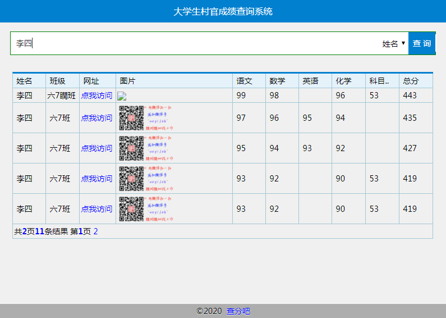Click QR code thumbnail in last table row
Screen dimensions: 446x318
(146, 209)
